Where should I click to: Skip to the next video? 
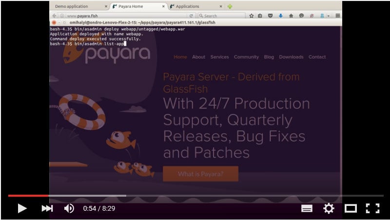pyautogui.click(x=47, y=208)
